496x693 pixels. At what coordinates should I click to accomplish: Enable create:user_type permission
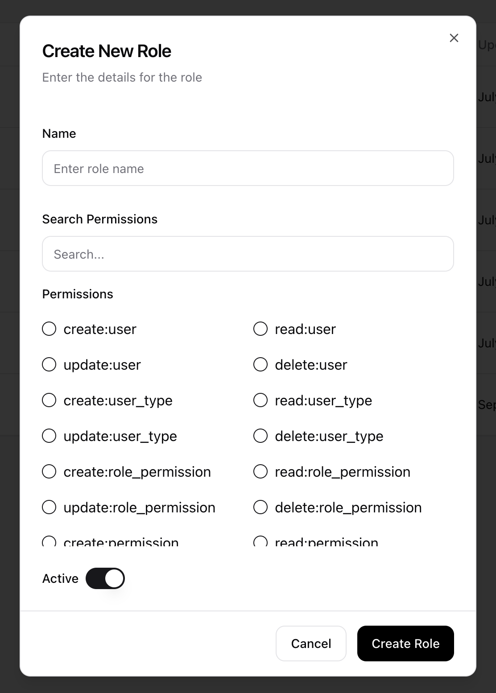(49, 400)
